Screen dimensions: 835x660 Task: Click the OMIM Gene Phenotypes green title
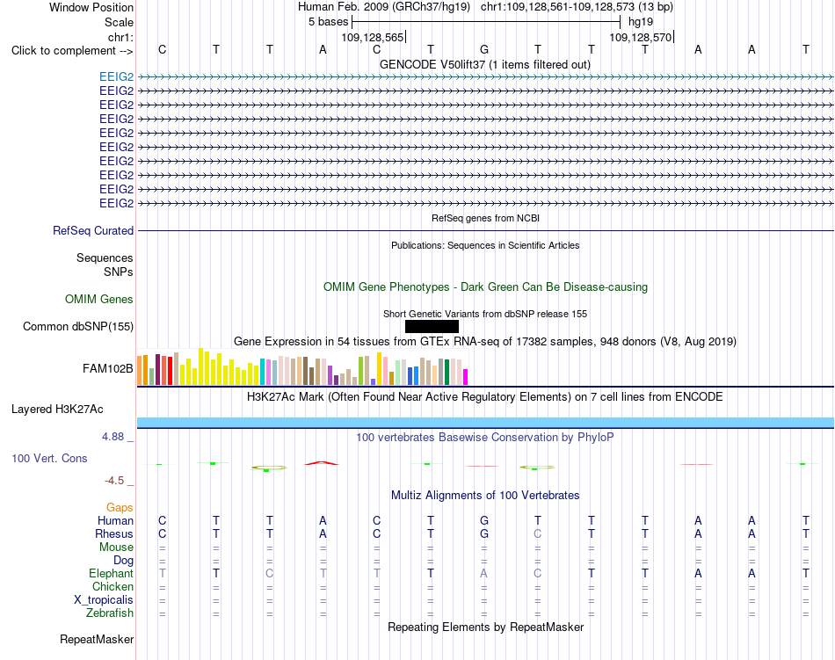pos(485,286)
